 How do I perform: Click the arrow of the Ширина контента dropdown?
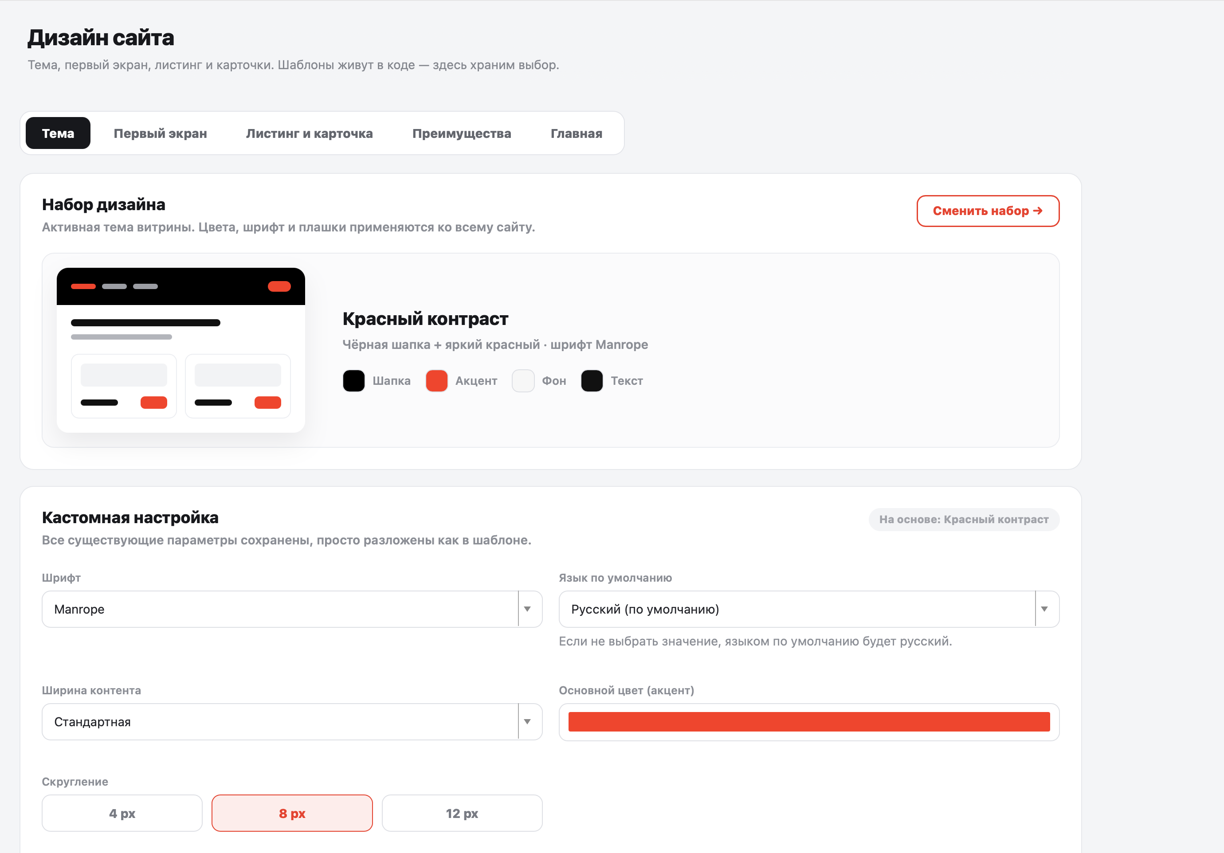click(x=527, y=722)
